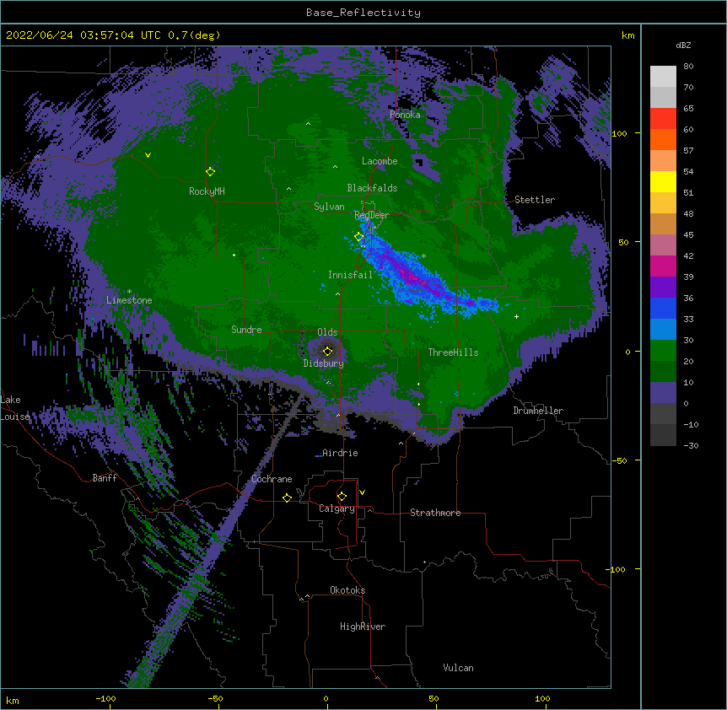
Task: Click the yellow diamond marker near RockyMH
Action: pos(211,172)
